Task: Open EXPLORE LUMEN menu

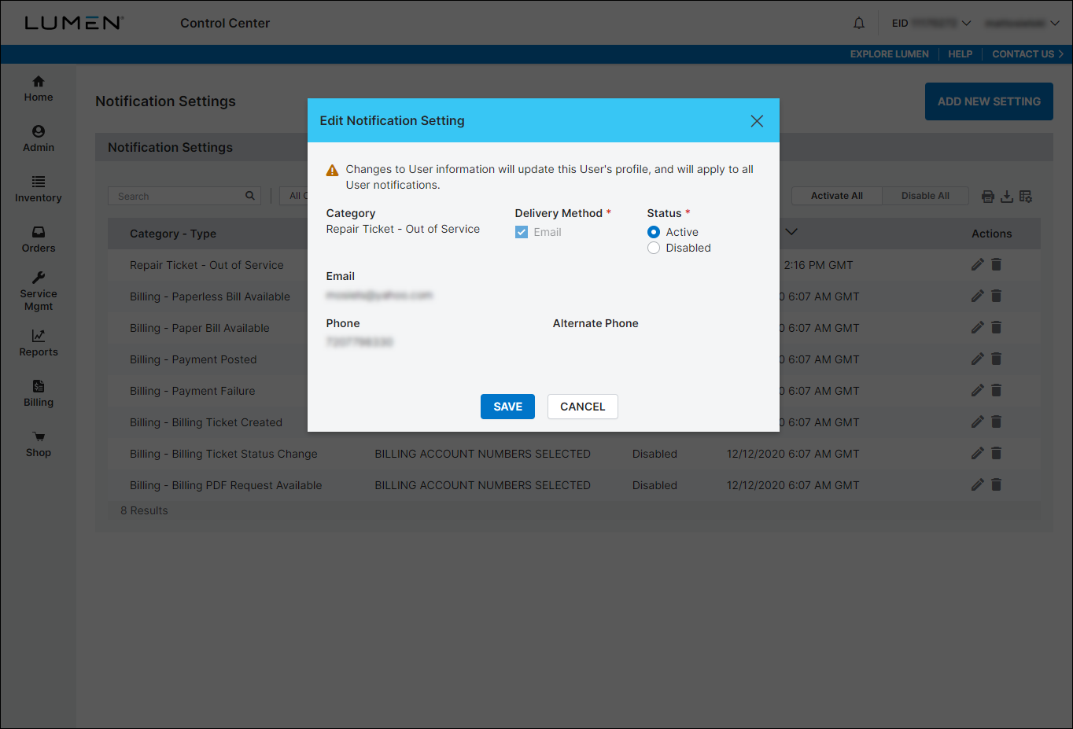Action: point(889,54)
